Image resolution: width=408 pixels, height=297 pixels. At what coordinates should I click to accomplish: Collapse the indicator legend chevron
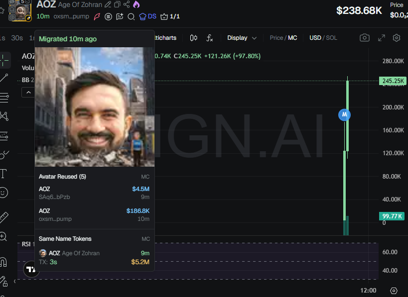point(28,92)
